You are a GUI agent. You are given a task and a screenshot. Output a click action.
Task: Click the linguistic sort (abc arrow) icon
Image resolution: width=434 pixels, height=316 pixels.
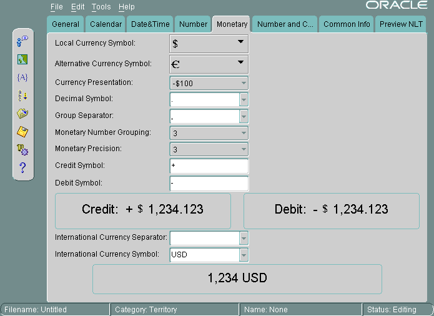click(22, 96)
